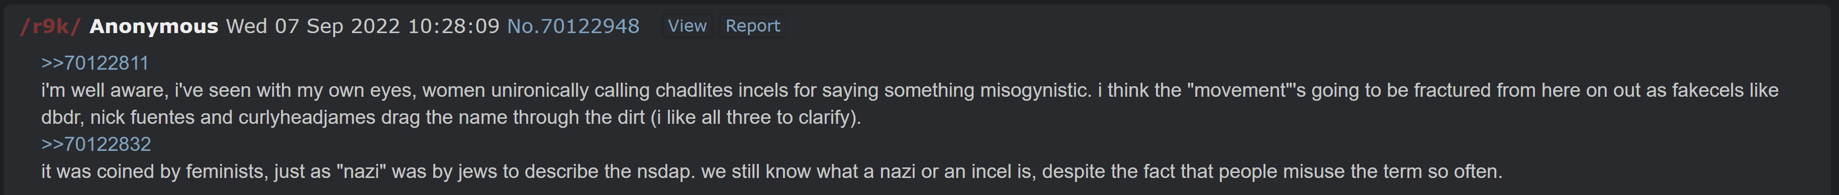Click the line beginning "dbdr, nick fuentes"
The width and height of the screenshot is (1839, 195).
click(451, 117)
